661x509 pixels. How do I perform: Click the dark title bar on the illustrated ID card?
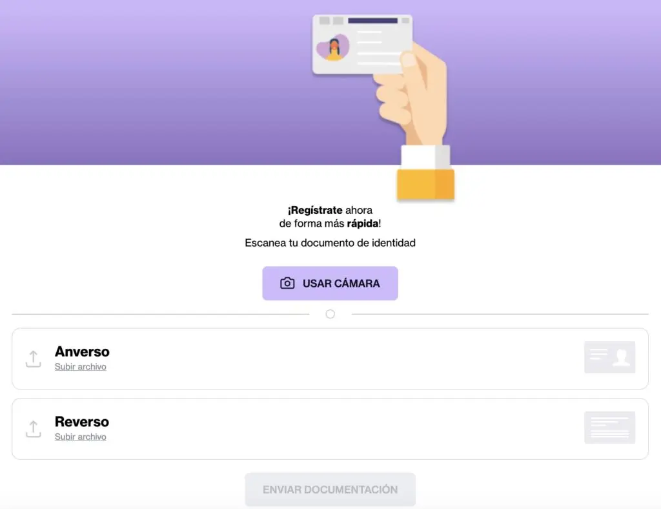pyautogui.click(x=372, y=21)
